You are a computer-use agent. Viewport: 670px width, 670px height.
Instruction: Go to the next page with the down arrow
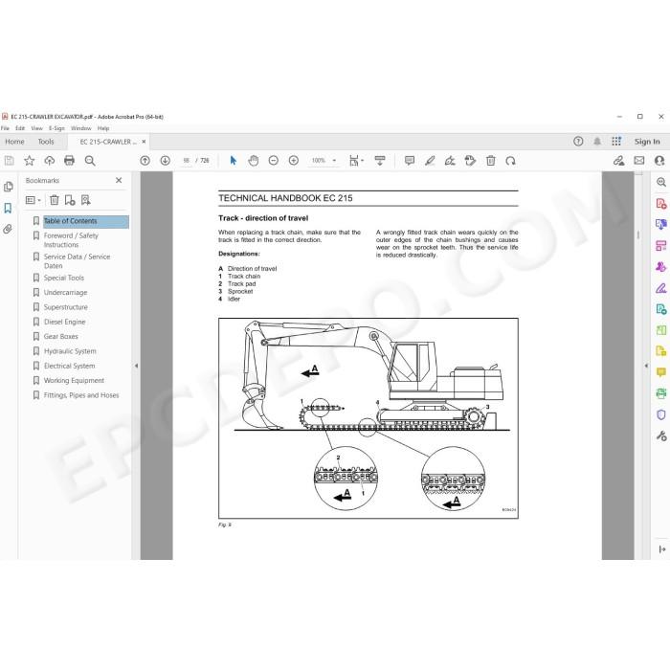point(165,161)
